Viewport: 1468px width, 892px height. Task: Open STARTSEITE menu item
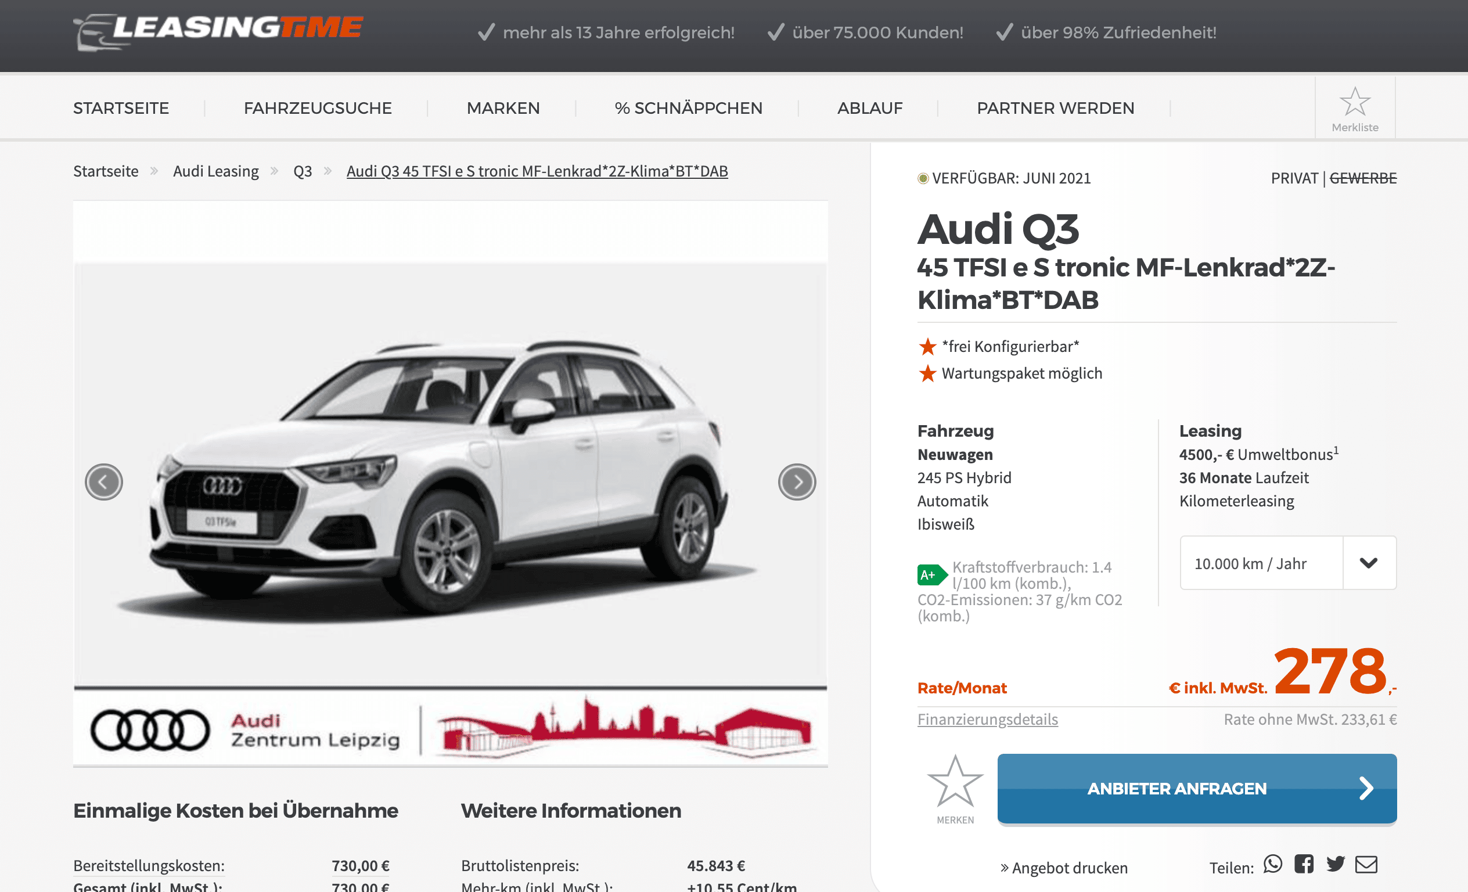coord(121,108)
